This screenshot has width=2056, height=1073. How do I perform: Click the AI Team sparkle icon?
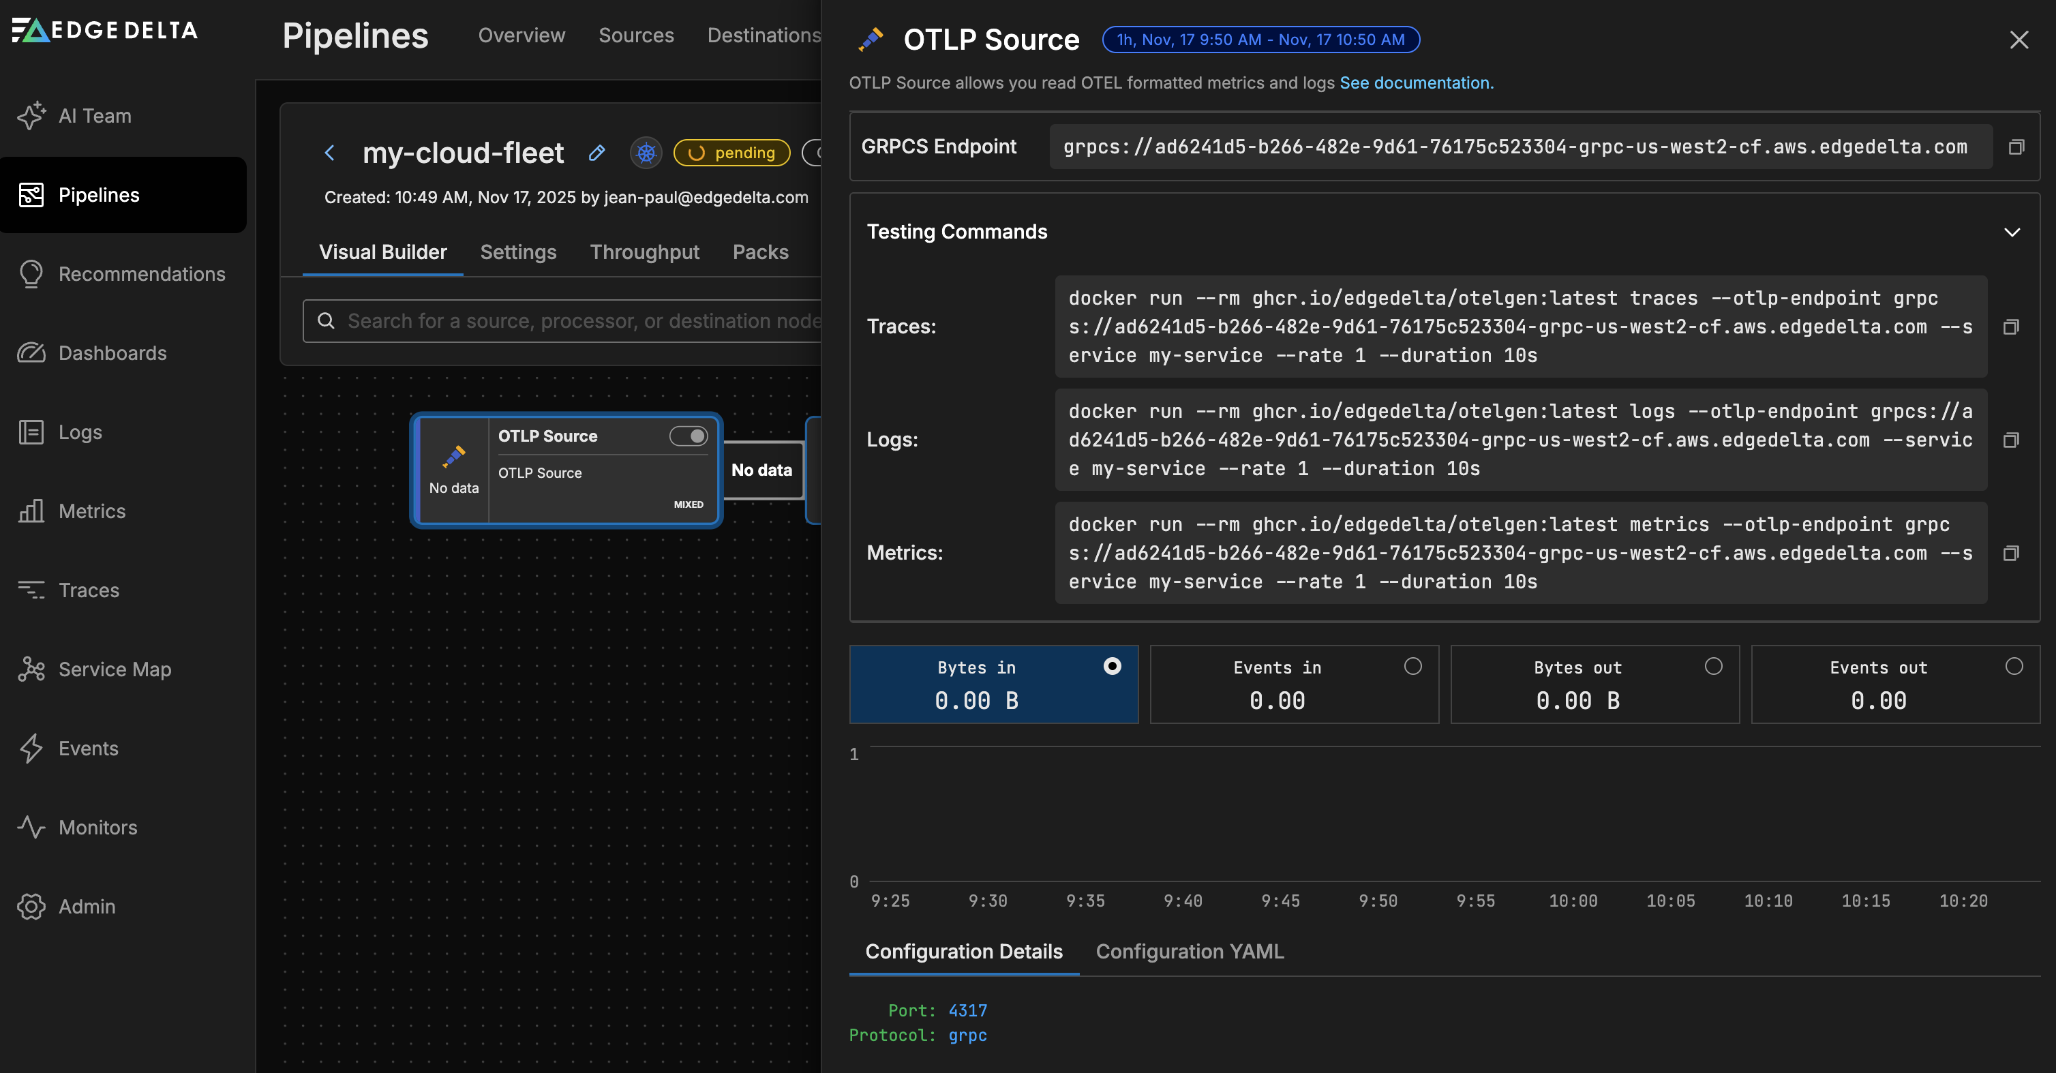pyautogui.click(x=30, y=116)
